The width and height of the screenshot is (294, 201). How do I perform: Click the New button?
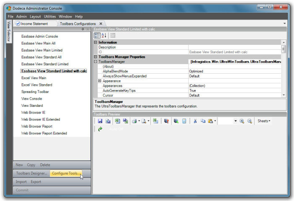click(19, 165)
